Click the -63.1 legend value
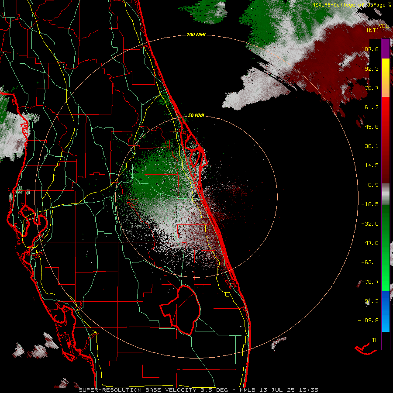The height and width of the screenshot is (393, 393). 370,262
